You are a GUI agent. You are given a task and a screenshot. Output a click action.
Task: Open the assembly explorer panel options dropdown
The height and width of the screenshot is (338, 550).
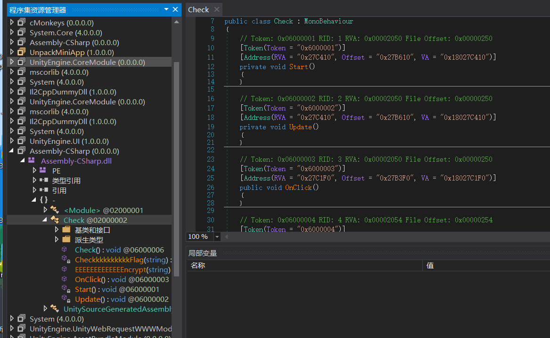click(x=166, y=9)
